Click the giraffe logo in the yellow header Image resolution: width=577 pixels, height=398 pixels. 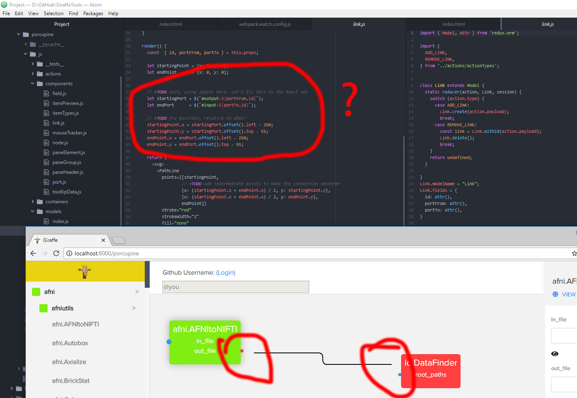[85, 271]
